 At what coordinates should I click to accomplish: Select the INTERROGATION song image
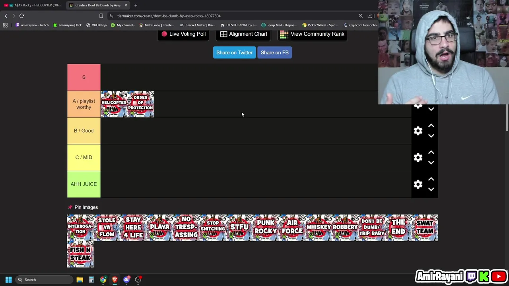tap(80, 228)
